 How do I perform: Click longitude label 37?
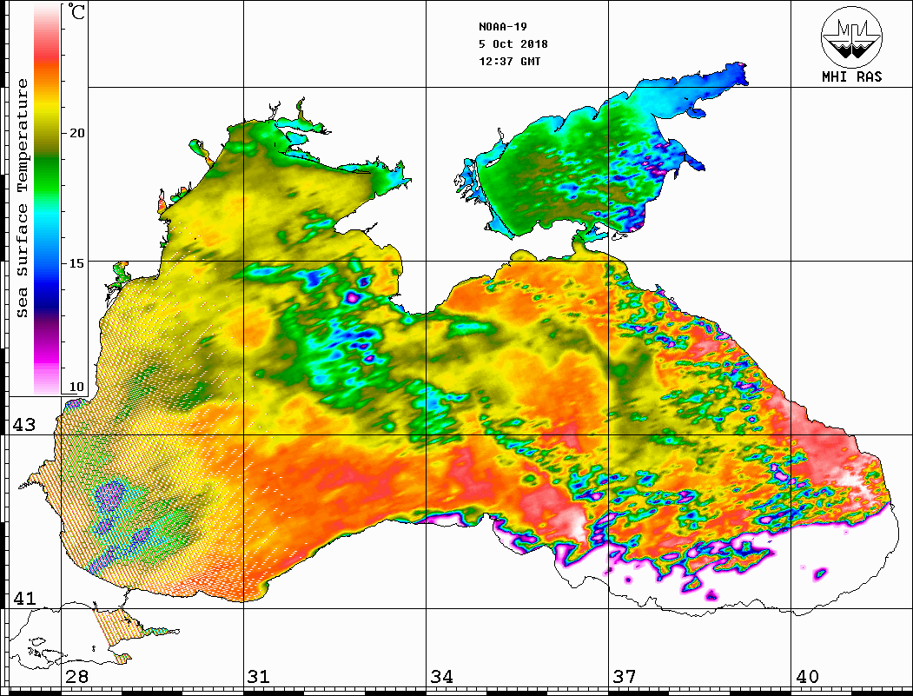click(x=625, y=677)
